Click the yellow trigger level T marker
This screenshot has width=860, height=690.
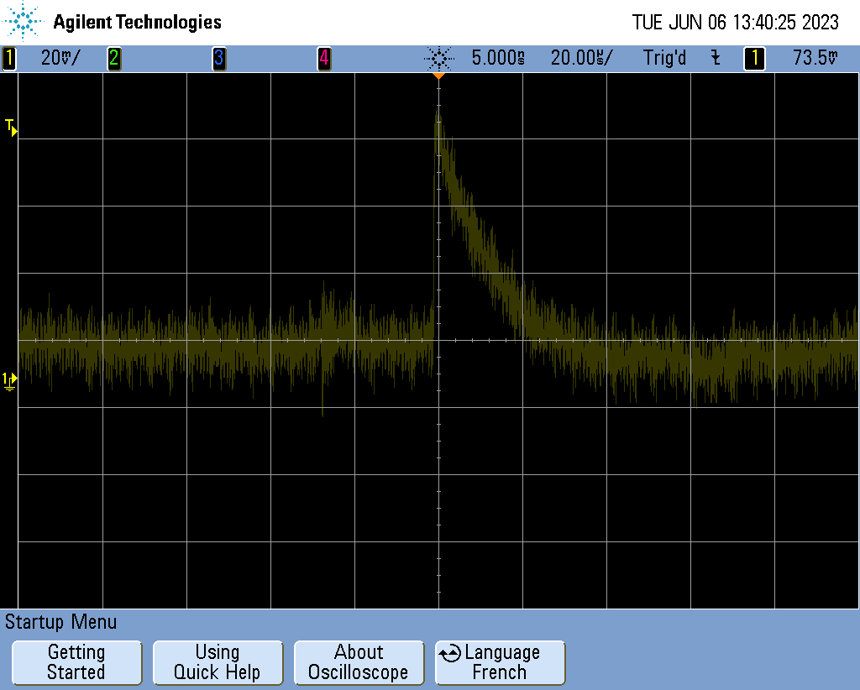point(11,128)
